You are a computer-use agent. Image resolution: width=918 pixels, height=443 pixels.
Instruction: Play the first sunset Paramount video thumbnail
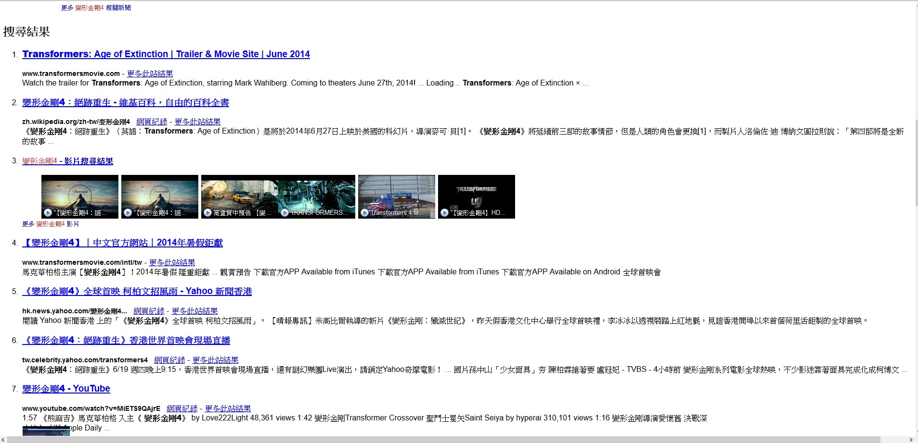click(x=80, y=197)
